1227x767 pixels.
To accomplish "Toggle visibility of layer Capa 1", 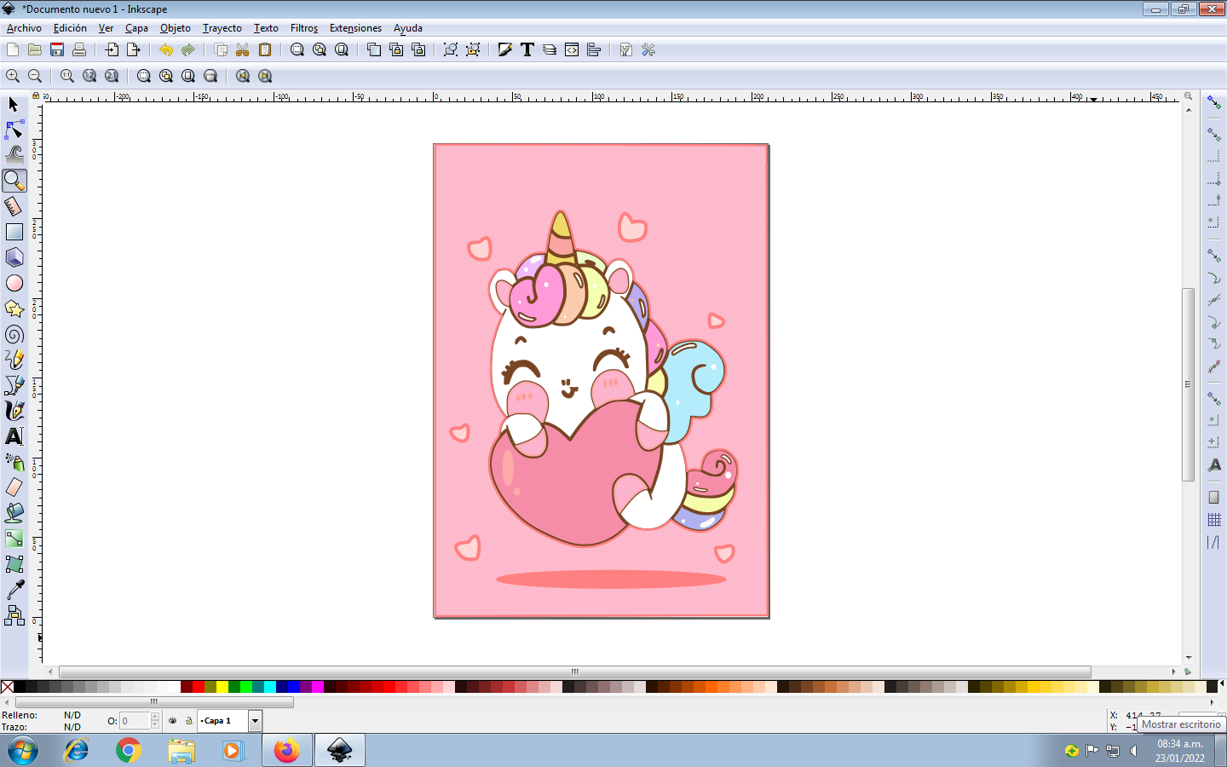I will [x=173, y=721].
